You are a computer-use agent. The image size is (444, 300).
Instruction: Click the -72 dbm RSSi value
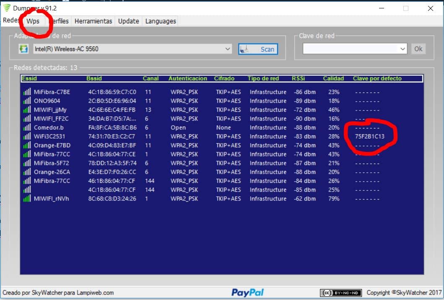tap(305, 110)
